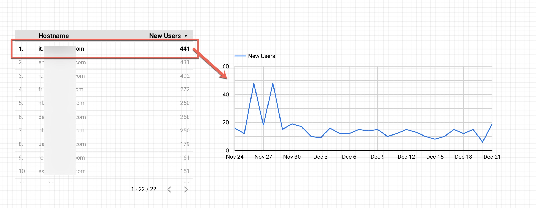Click the Dec 9 axis label

point(378,157)
